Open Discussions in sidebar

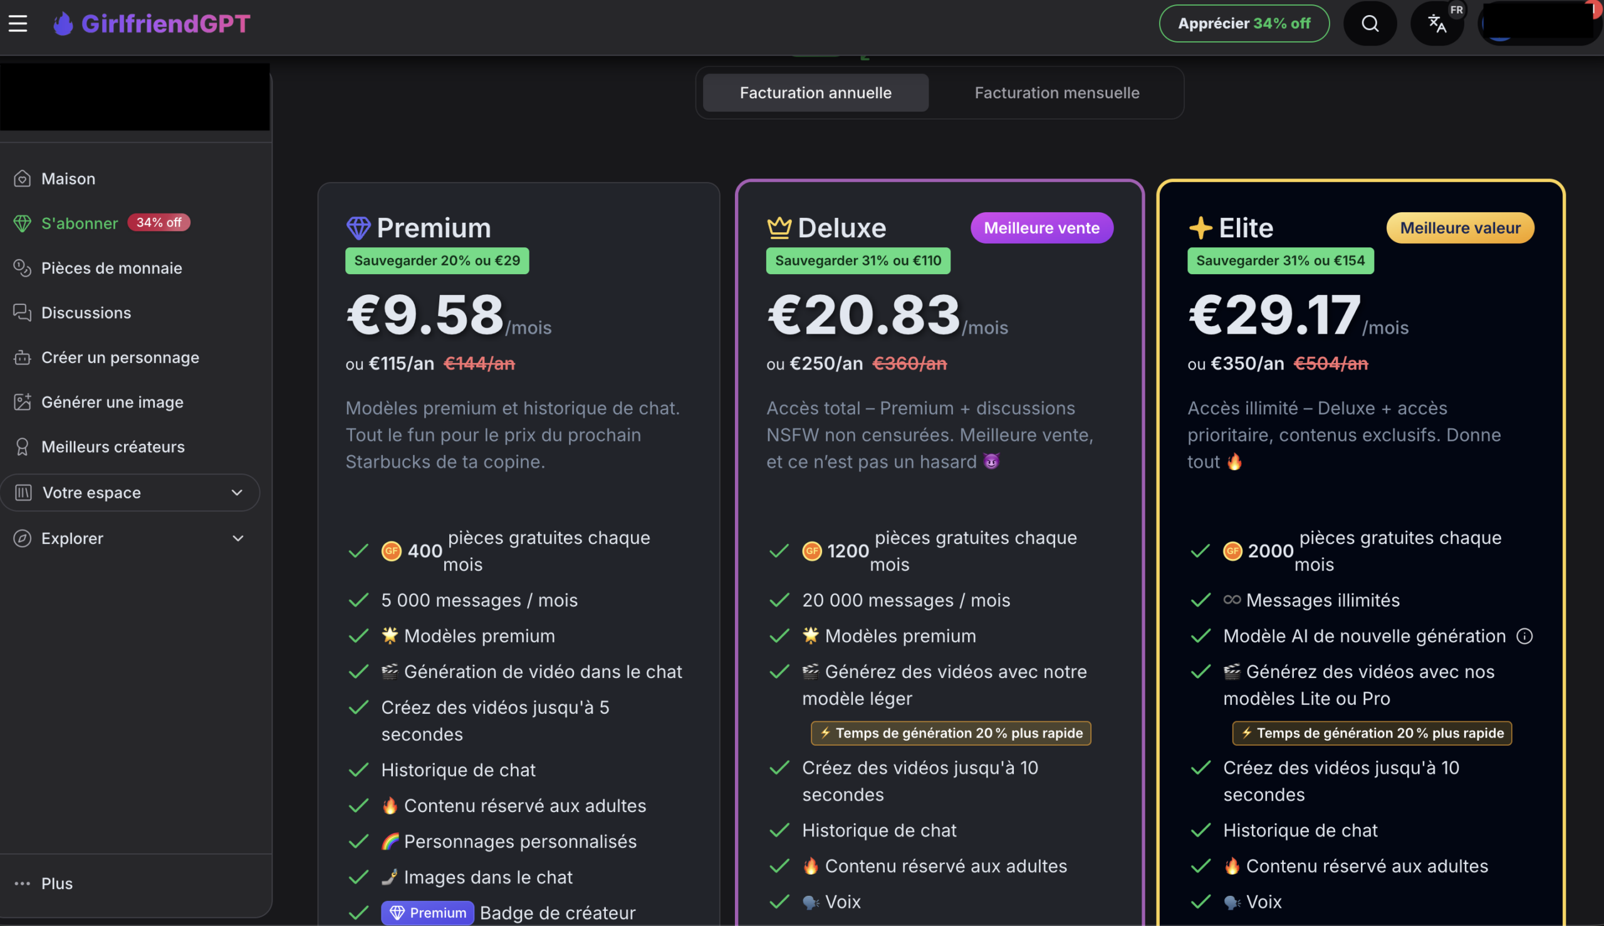click(x=86, y=312)
